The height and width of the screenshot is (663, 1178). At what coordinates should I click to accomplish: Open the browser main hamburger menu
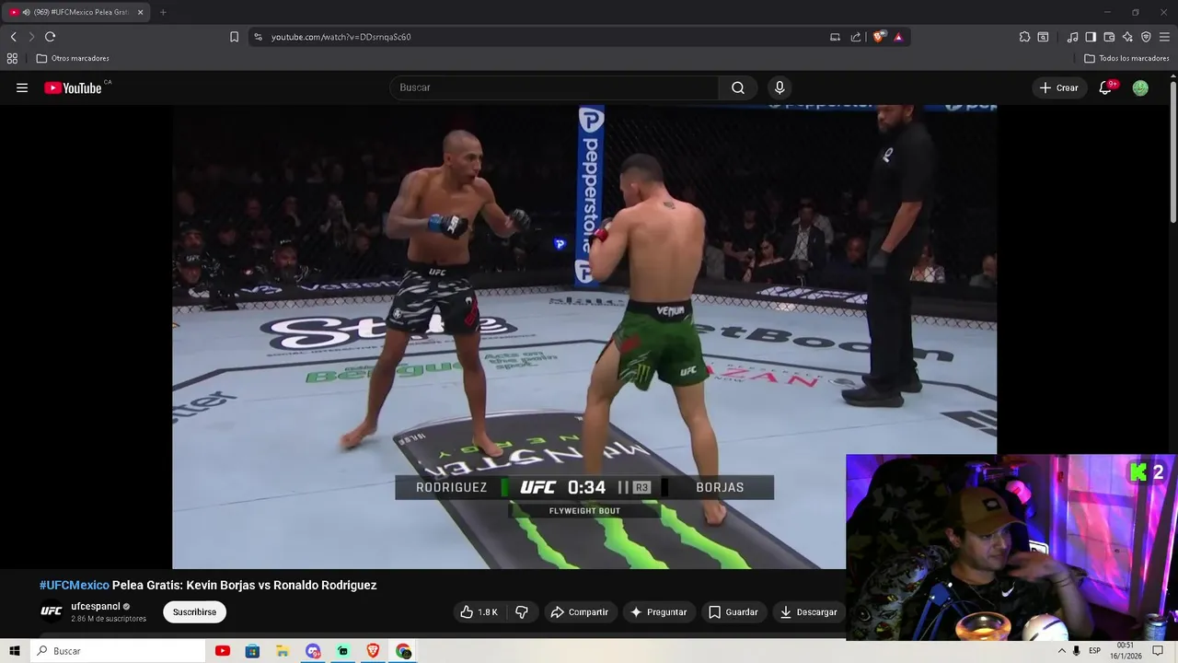pyautogui.click(x=1164, y=37)
